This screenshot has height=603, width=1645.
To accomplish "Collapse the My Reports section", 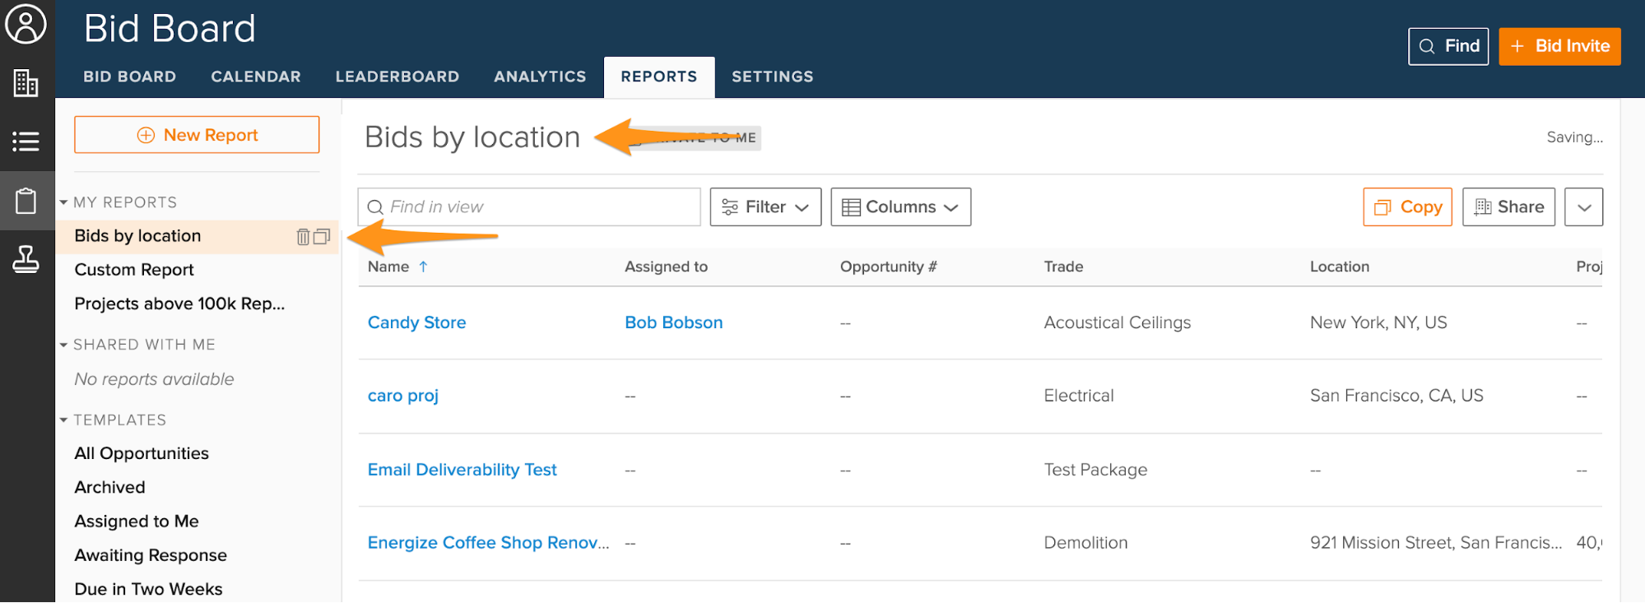I will 63,202.
